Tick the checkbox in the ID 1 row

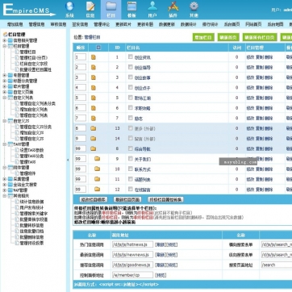click(x=131, y=56)
